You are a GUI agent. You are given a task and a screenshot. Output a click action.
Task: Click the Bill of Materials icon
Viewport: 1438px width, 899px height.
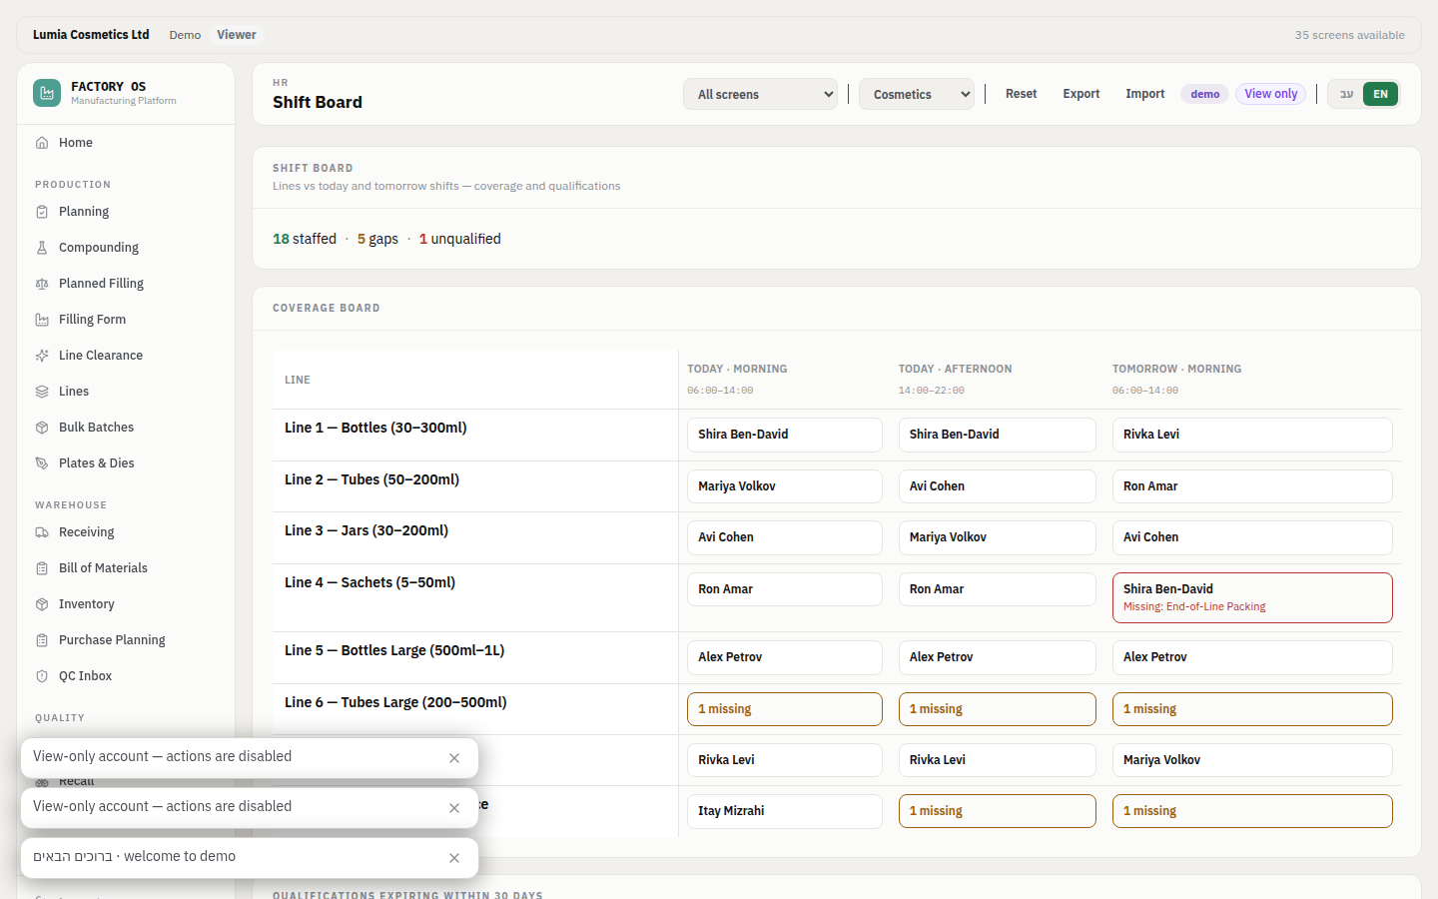coord(42,568)
